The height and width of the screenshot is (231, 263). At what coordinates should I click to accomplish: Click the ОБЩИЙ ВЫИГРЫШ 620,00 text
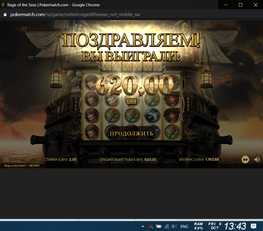(x=128, y=159)
